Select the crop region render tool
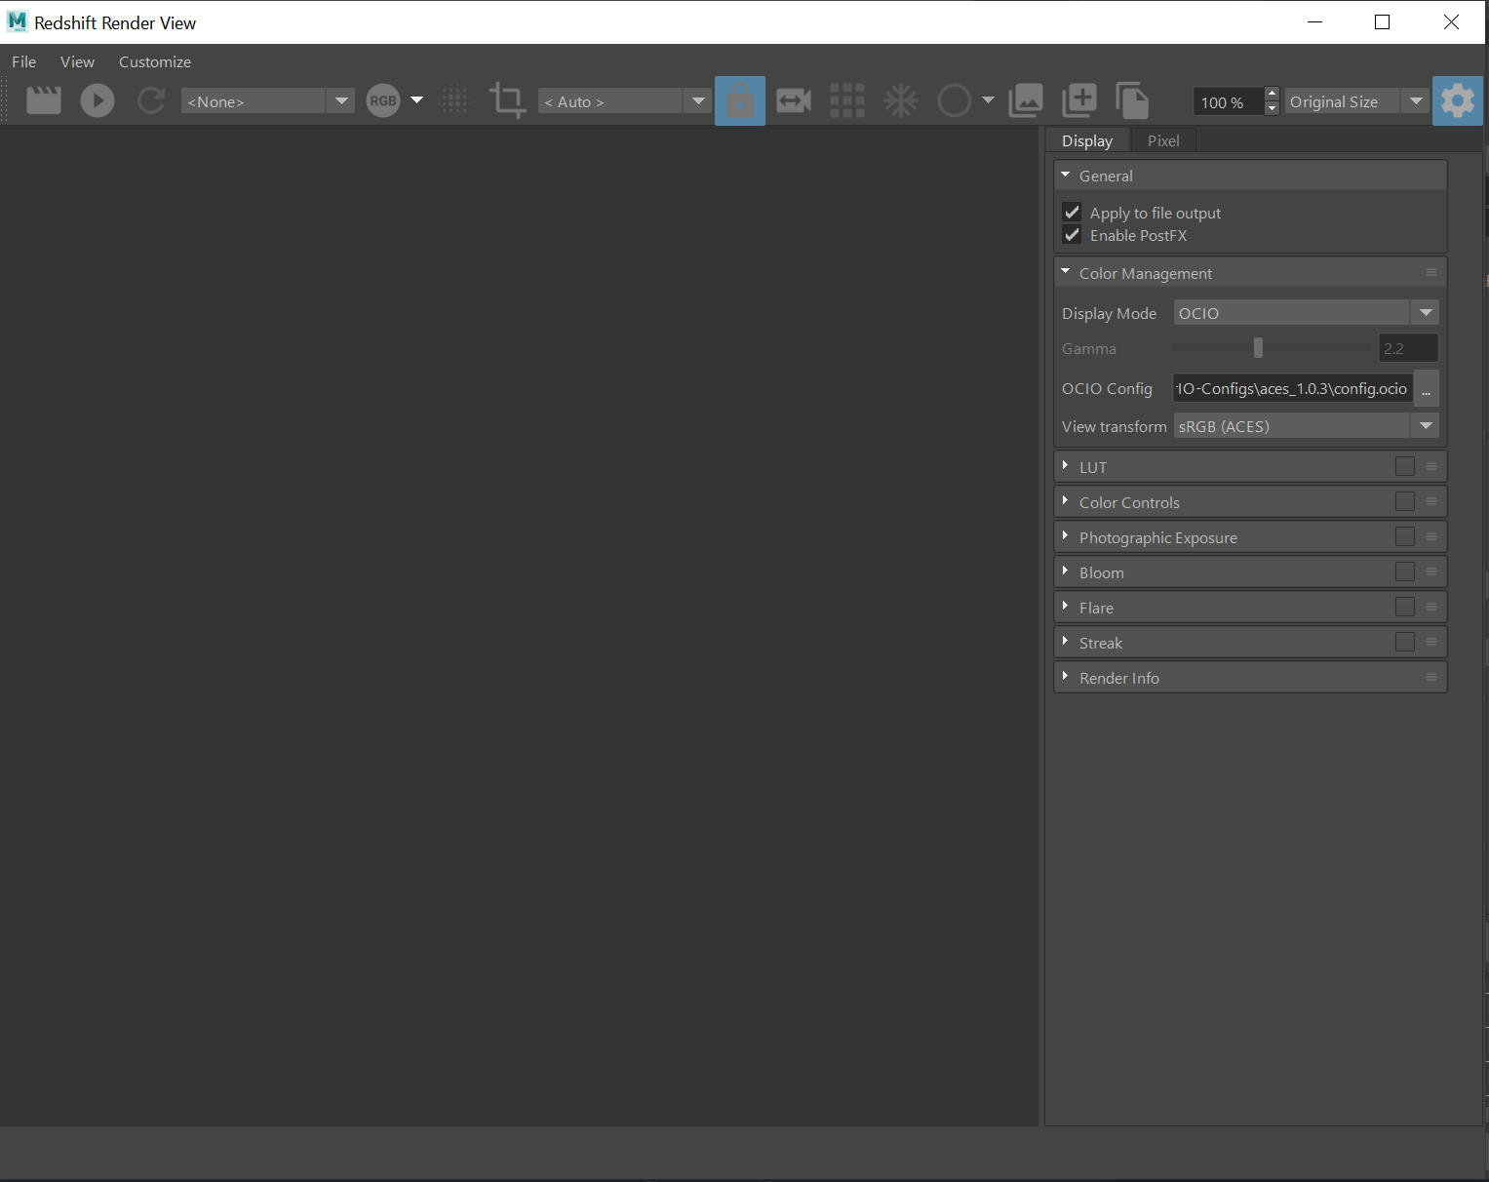 point(507,100)
